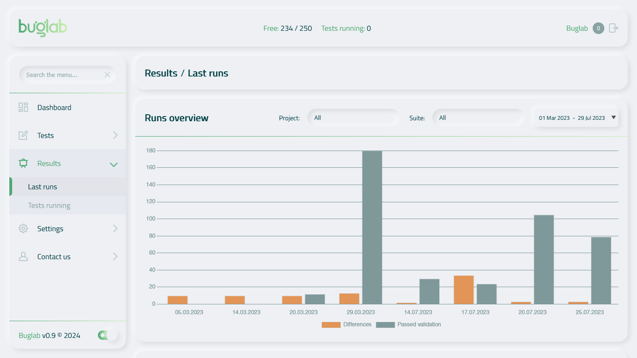Click the Tests pencil icon
Viewport: 637px width, 358px height.
point(23,135)
